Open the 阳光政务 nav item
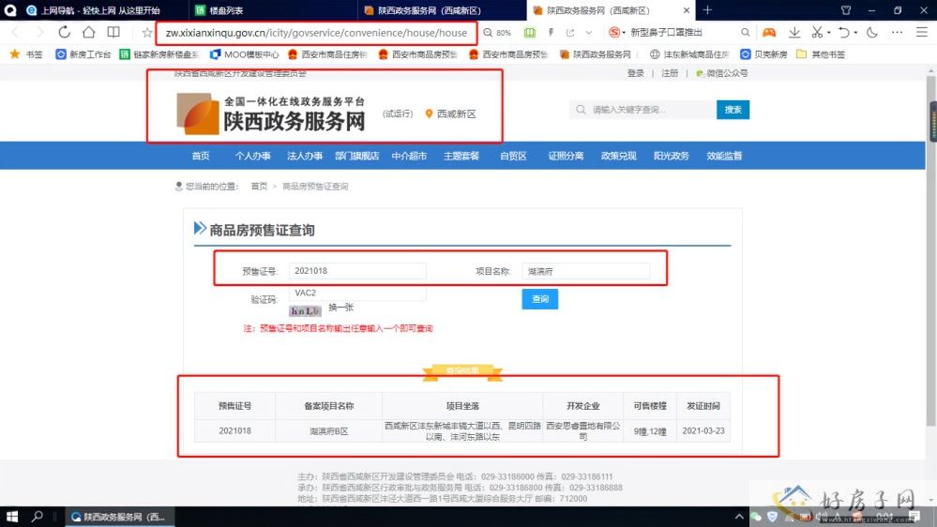 pos(671,156)
